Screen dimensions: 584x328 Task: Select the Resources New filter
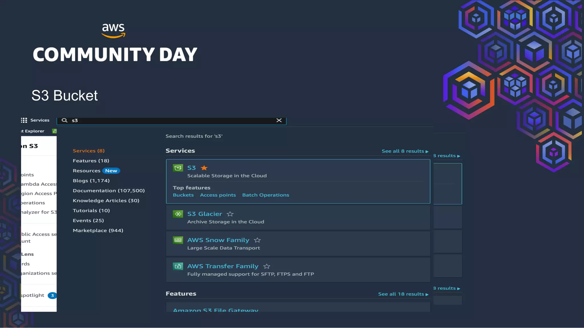point(96,171)
